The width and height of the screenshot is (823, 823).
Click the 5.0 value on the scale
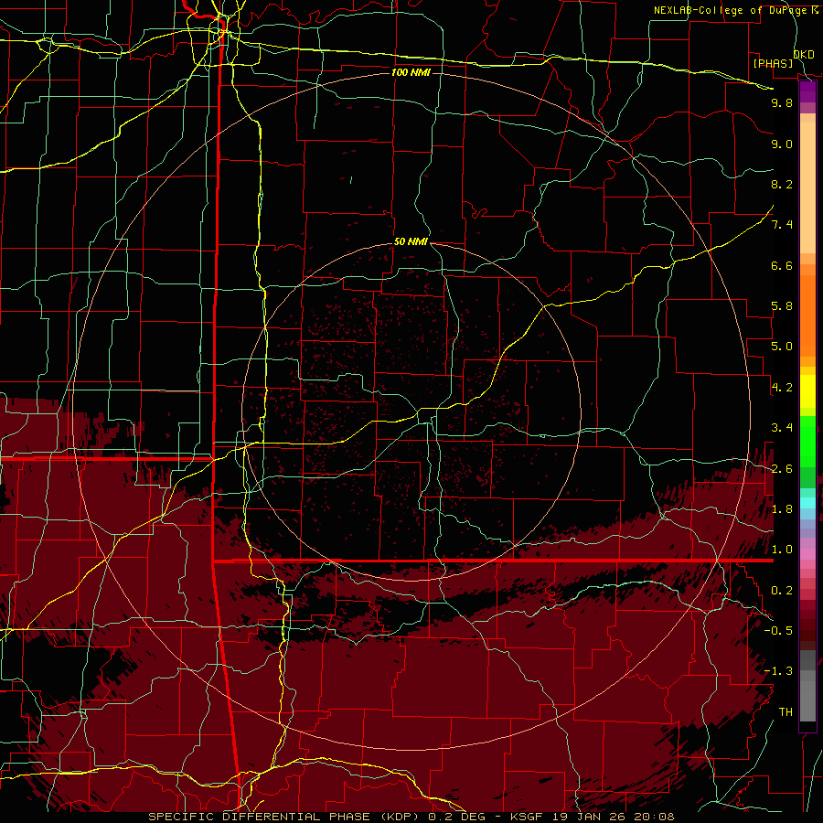(782, 347)
